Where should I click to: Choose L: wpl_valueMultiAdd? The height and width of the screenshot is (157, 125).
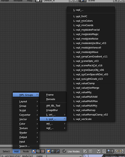coord(91,97)
